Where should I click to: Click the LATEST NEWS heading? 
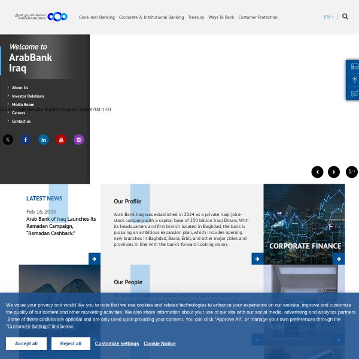[44, 198]
